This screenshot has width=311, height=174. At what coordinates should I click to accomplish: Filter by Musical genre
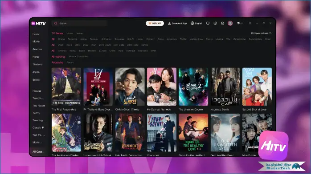[x=219, y=39]
